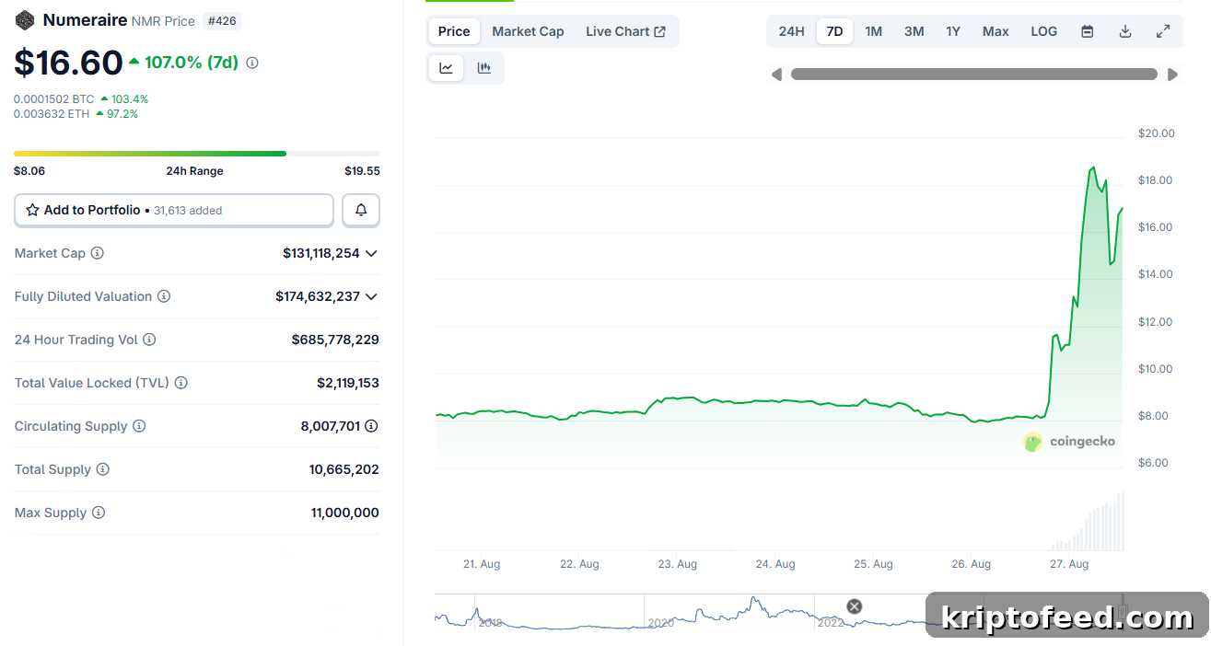Click the notification bell icon
This screenshot has width=1211, height=646.
tap(361, 211)
